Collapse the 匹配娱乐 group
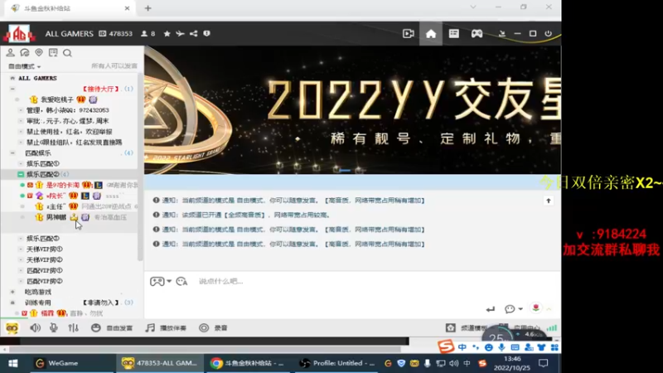Screen dimensions: 663x373 (12, 153)
